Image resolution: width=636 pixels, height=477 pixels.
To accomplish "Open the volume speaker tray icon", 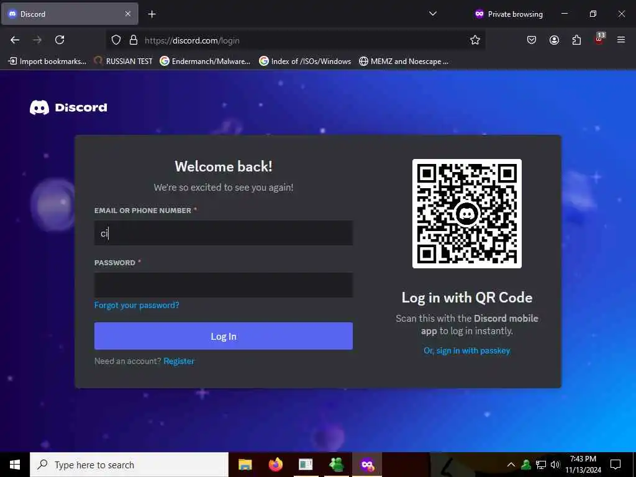I will (x=555, y=465).
